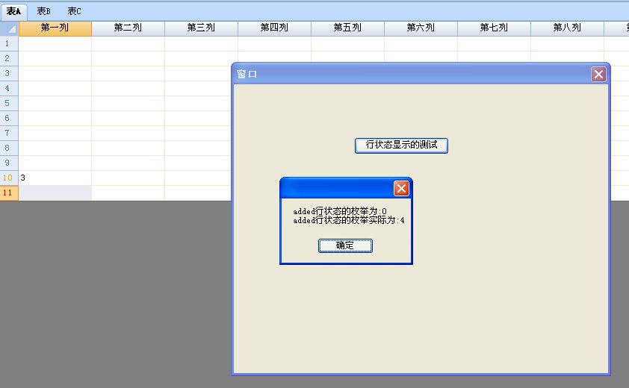Select row header 10

pyautogui.click(x=9, y=178)
